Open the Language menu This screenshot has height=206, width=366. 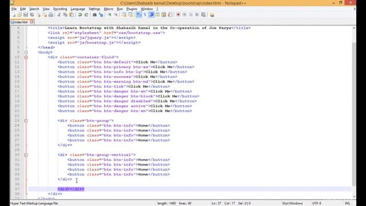(x=78, y=9)
